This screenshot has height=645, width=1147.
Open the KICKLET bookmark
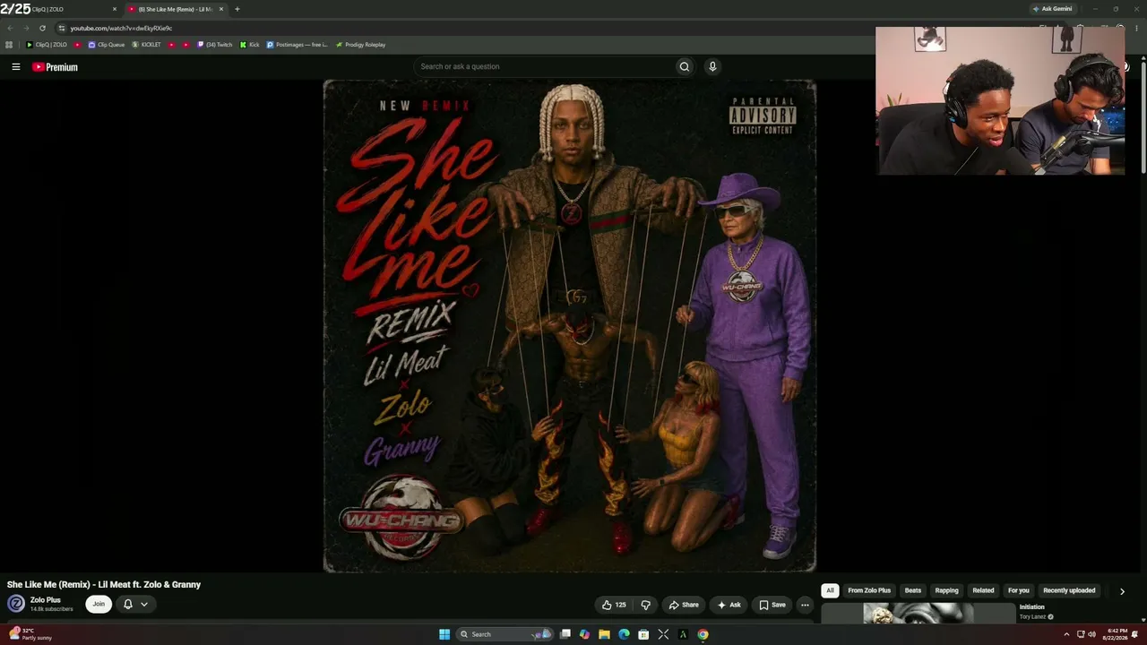point(147,45)
